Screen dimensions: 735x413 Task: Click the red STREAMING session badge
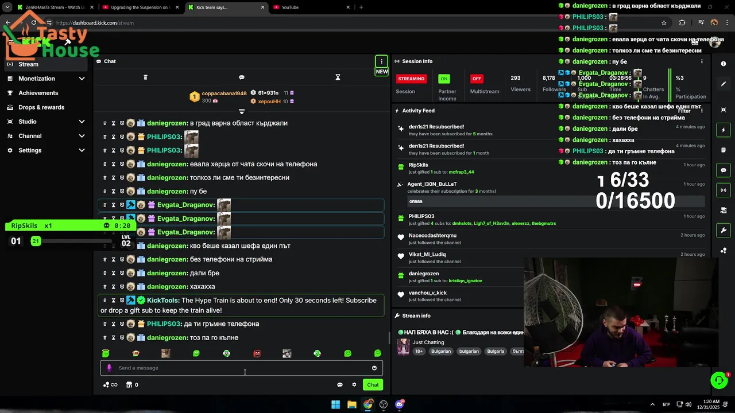(411, 79)
